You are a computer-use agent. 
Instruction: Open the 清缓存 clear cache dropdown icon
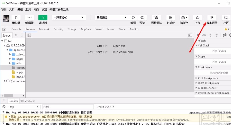pyautogui.click(x=184, y=17)
